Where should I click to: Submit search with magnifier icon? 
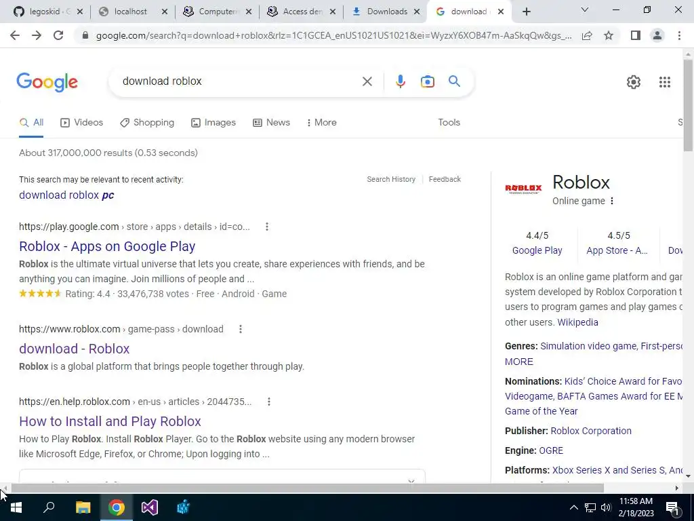[x=454, y=81]
